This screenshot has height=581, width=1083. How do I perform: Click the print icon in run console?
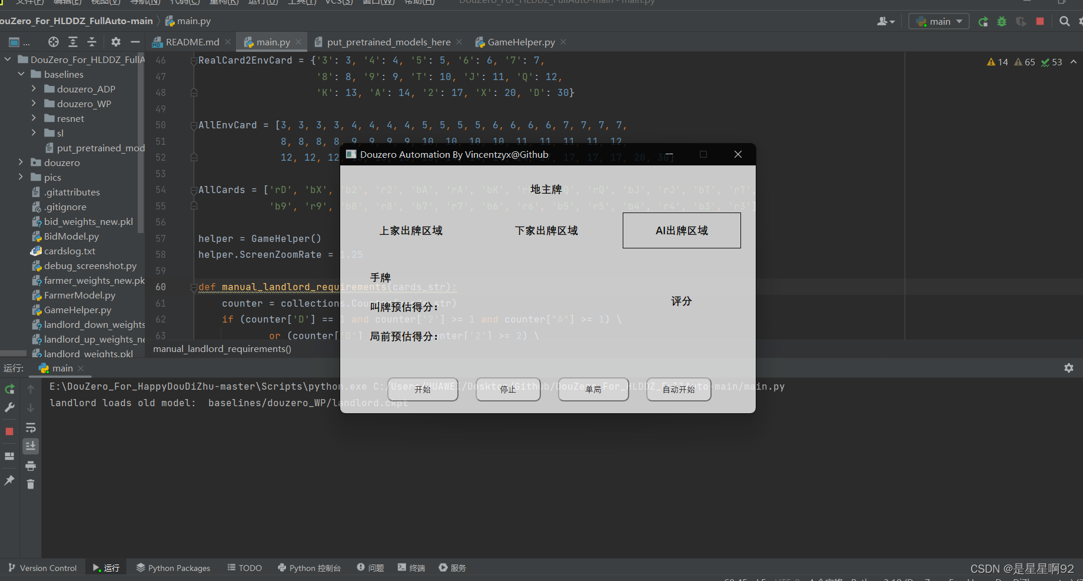click(31, 466)
